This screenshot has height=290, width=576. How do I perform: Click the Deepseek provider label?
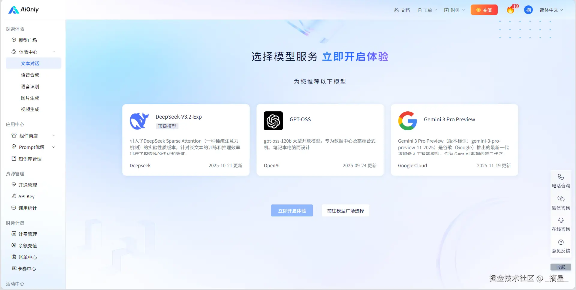point(140,166)
